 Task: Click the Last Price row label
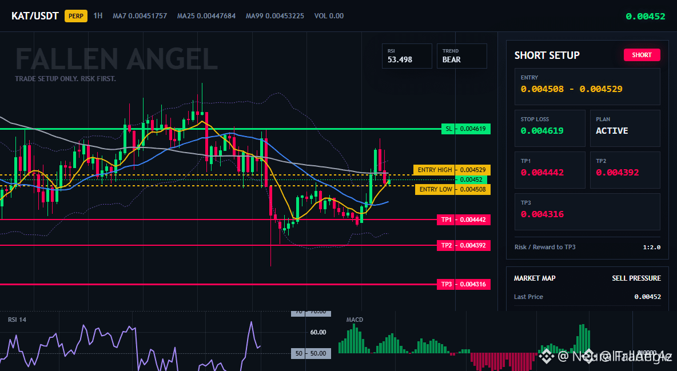(528, 297)
